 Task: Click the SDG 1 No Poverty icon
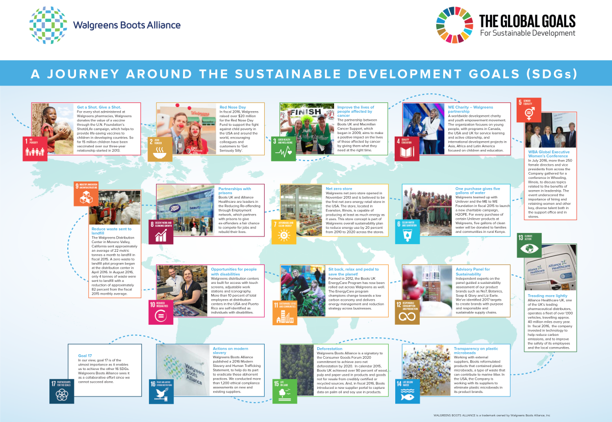(36, 148)
